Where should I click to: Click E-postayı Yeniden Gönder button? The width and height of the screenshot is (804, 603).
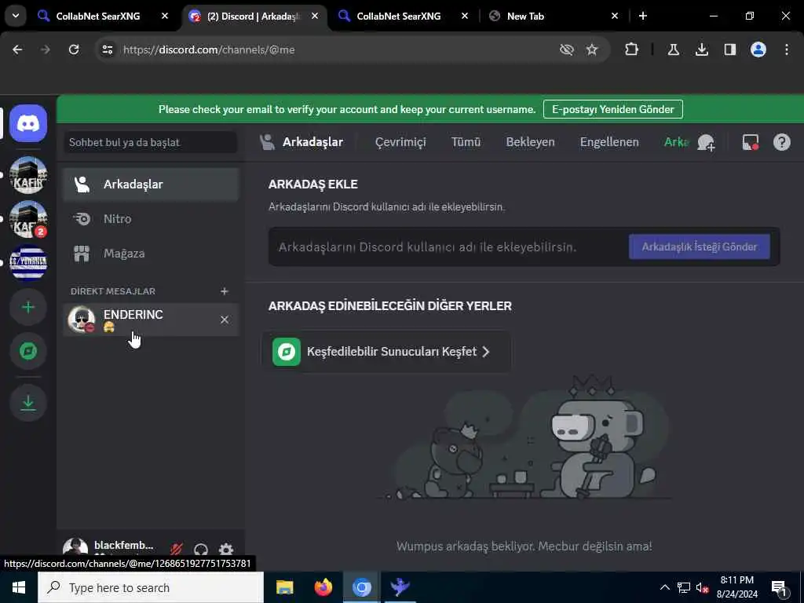[612, 109]
